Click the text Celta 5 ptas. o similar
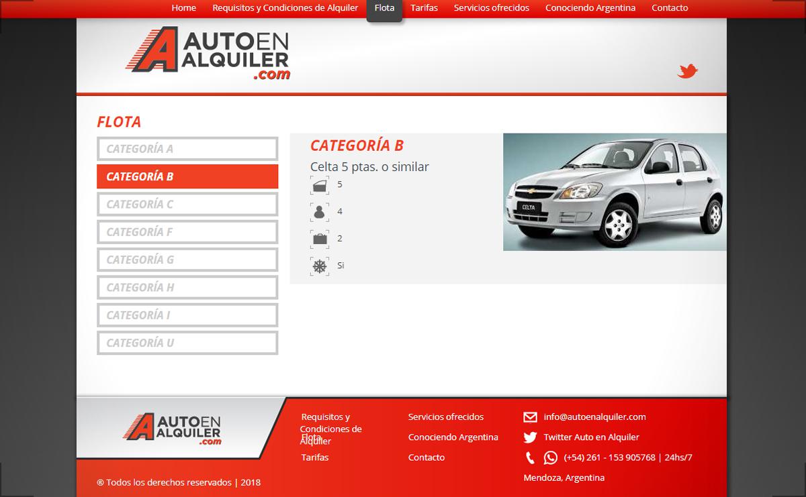This screenshot has height=497, width=806. (x=369, y=167)
